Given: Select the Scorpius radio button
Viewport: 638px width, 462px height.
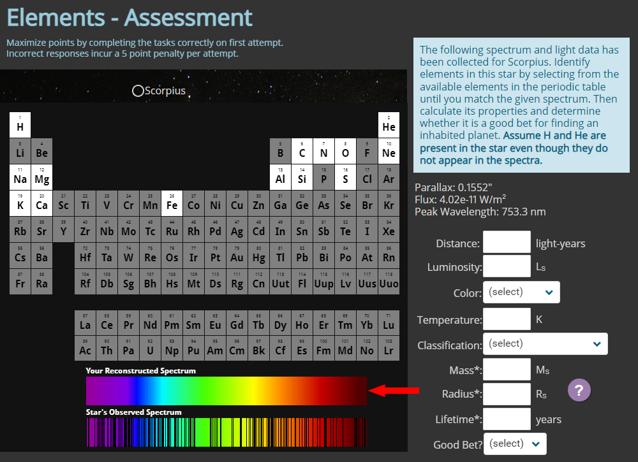Looking at the screenshot, I should pyautogui.click(x=137, y=90).
